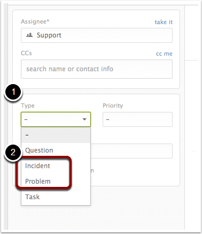Click the Type select box
The width and height of the screenshot is (202, 234).
(56, 119)
